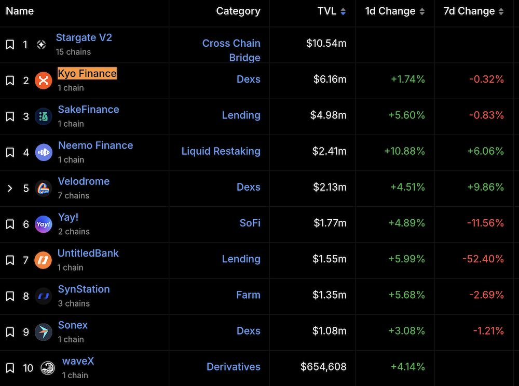Toggle bookmark for SynStation

pyautogui.click(x=10, y=296)
